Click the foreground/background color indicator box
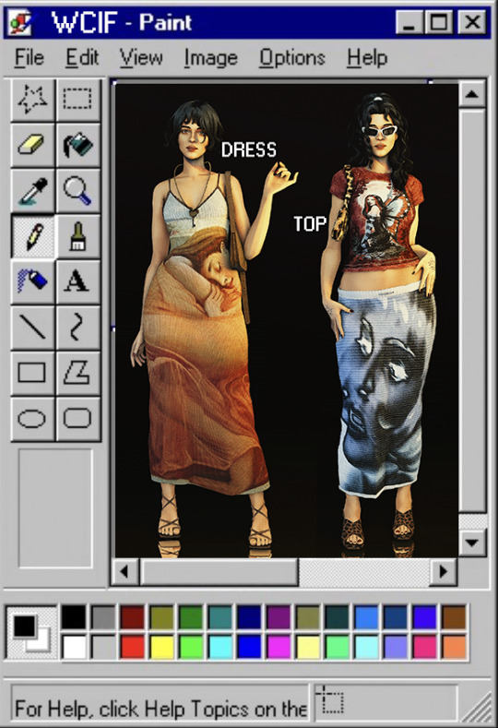Viewport: 498px width, 728px height. [x=31, y=632]
